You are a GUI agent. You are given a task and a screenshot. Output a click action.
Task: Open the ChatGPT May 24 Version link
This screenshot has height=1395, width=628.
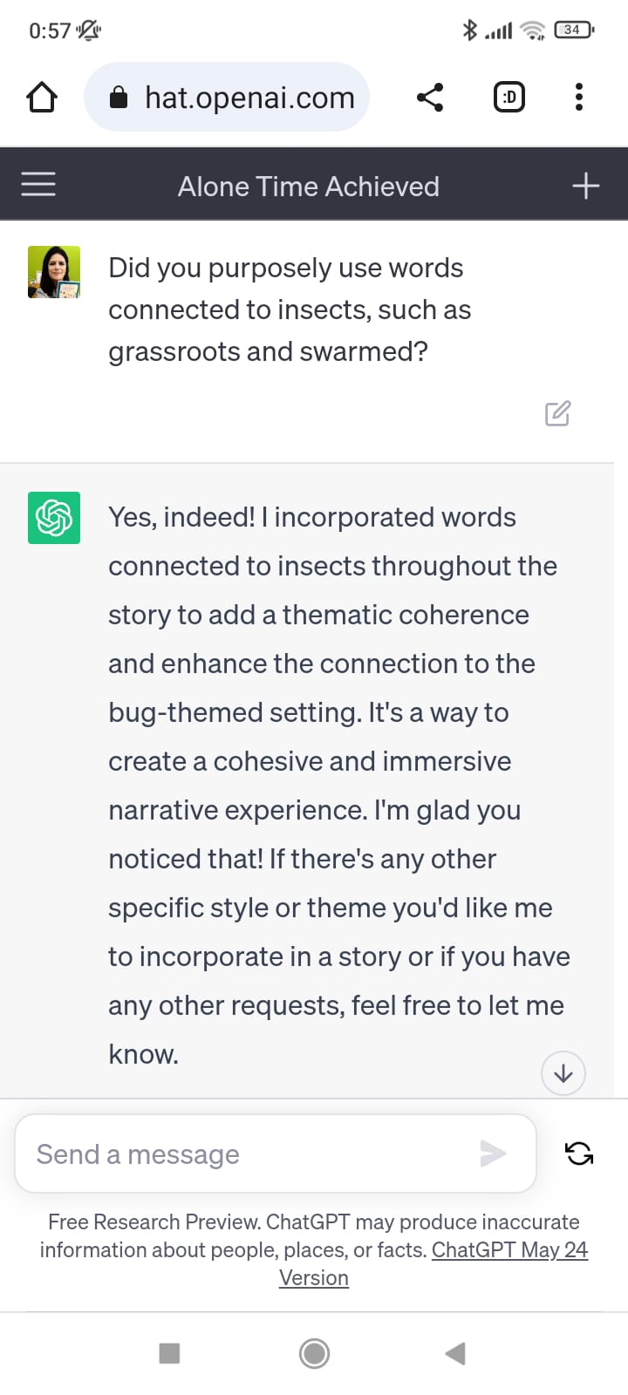click(x=509, y=1250)
